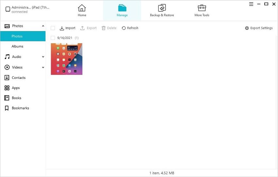Open the More Tools tab

point(202,11)
